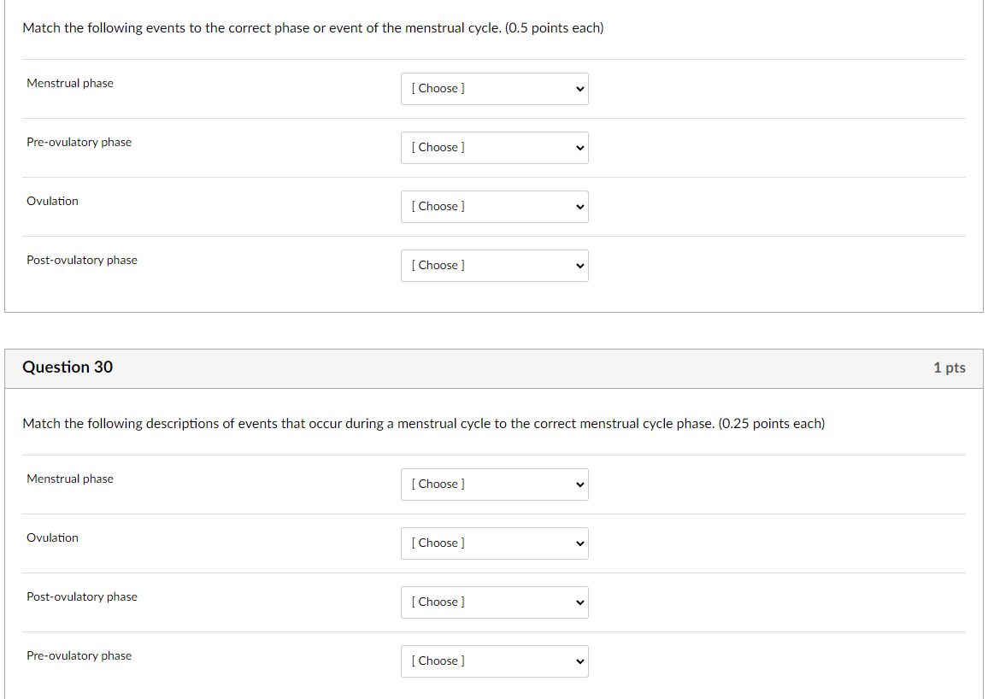Click the Ovulation label in Question 30
Screen dimensions: 988x699
coord(52,537)
